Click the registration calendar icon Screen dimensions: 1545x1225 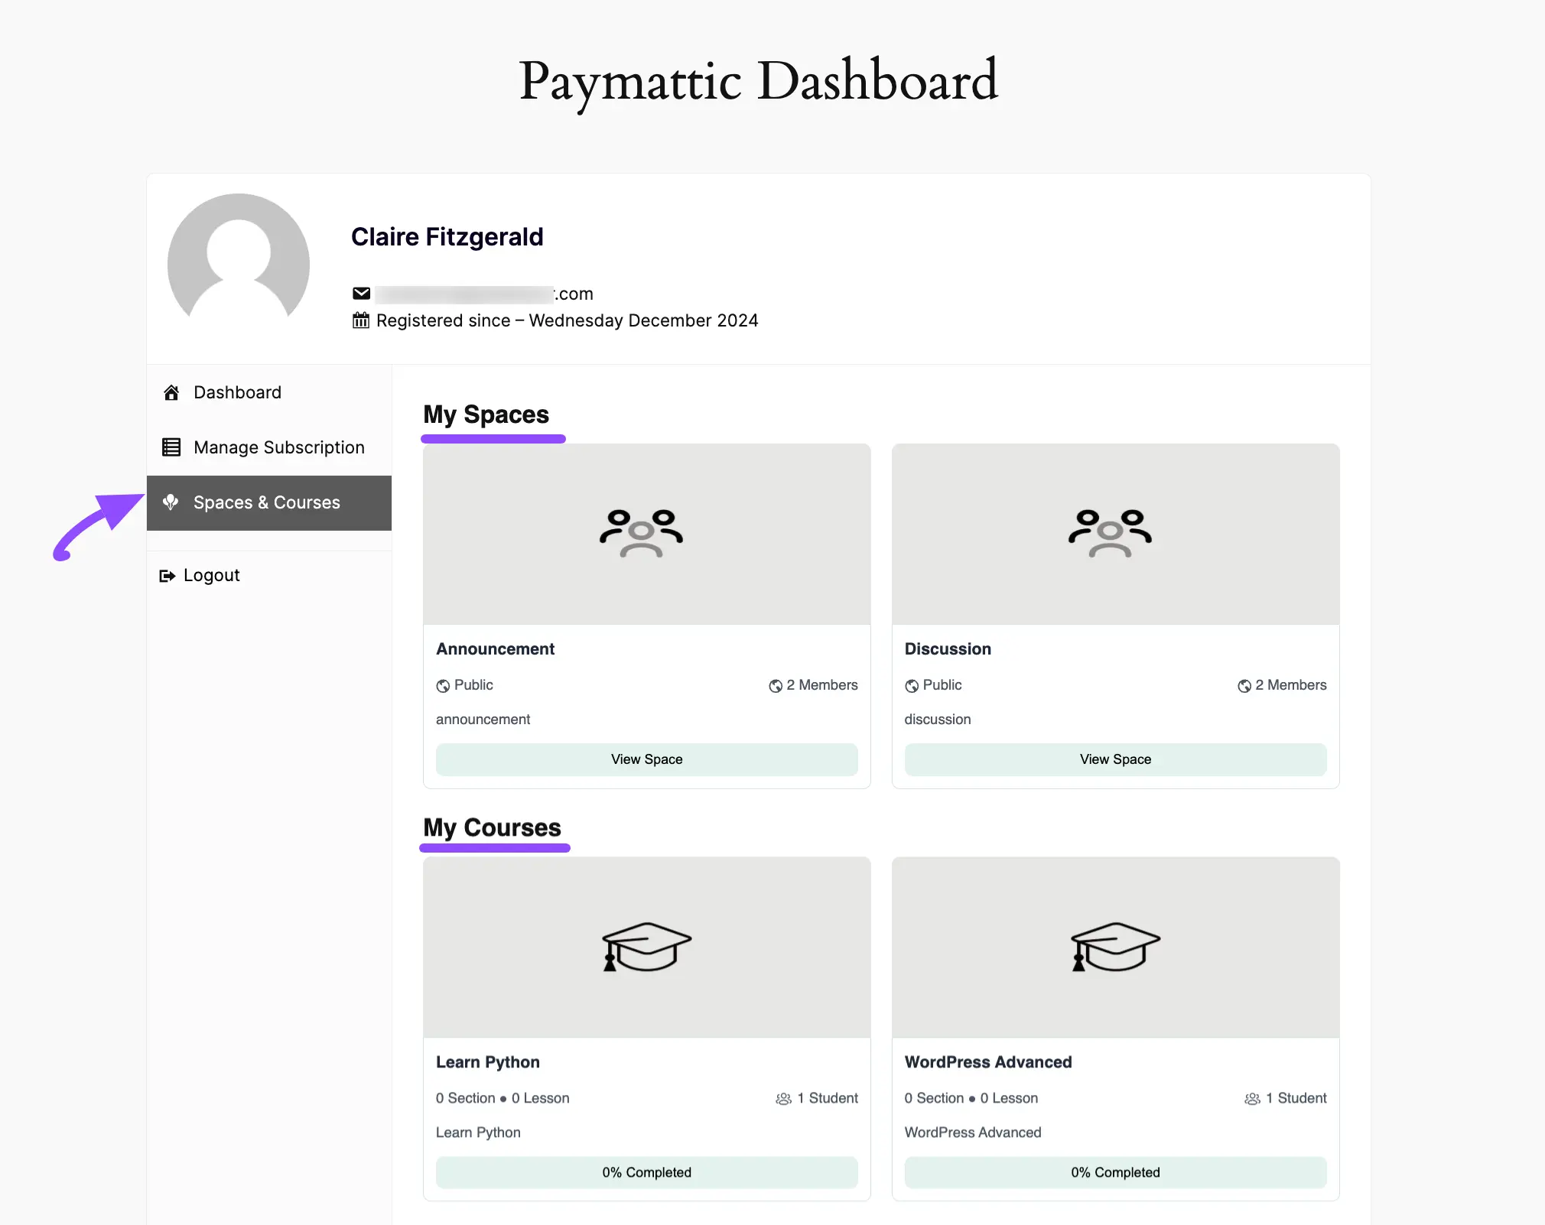click(361, 320)
